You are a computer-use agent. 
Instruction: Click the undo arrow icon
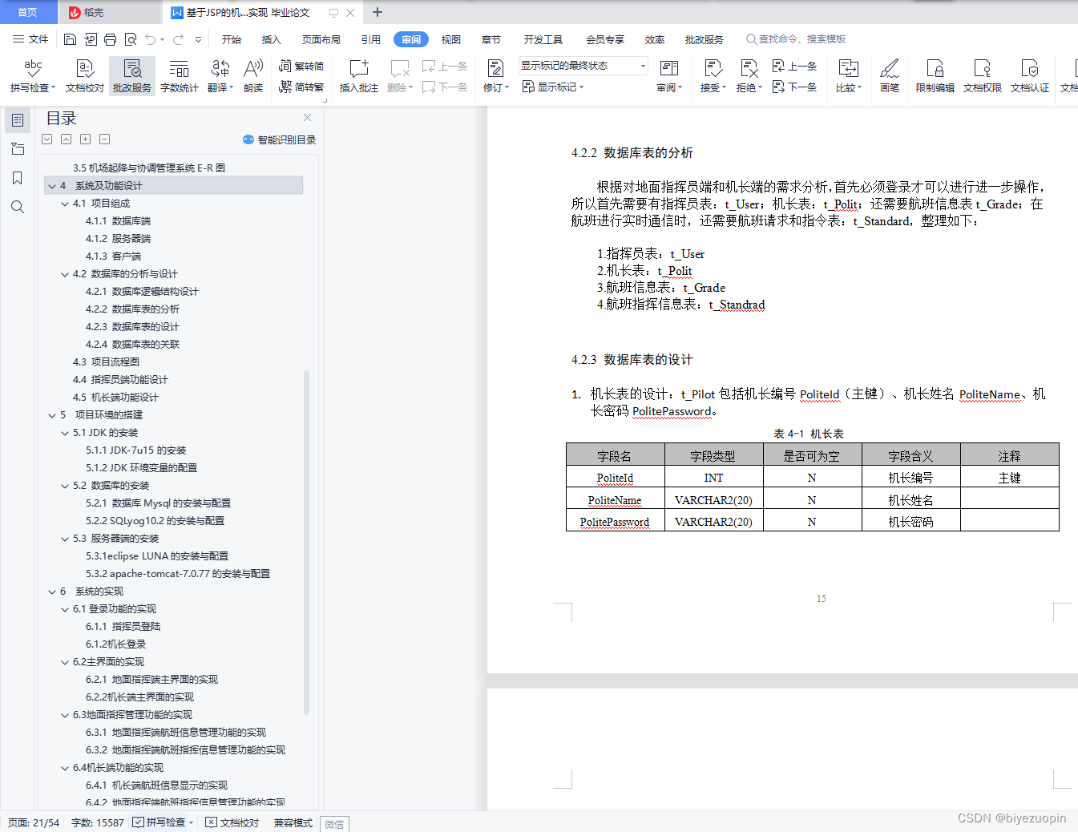[x=151, y=39]
